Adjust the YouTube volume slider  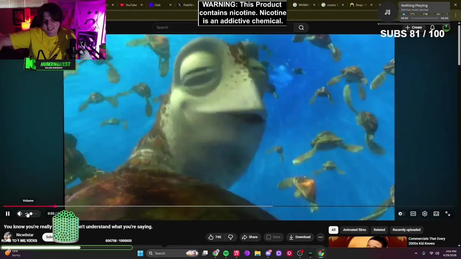click(x=31, y=214)
